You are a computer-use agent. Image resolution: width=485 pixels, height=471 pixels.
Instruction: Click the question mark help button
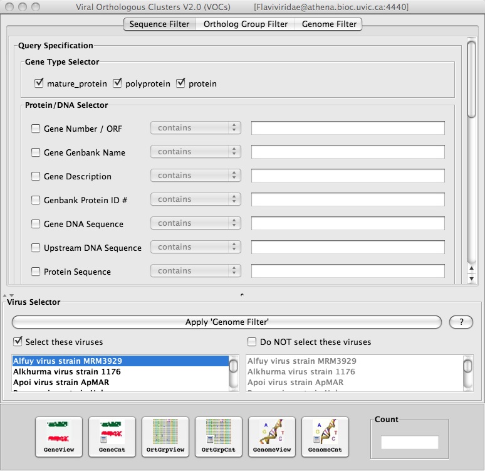click(x=461, y=322)
